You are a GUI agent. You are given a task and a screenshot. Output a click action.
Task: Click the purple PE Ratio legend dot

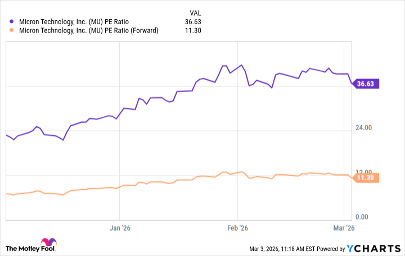(x=12, y=22)
